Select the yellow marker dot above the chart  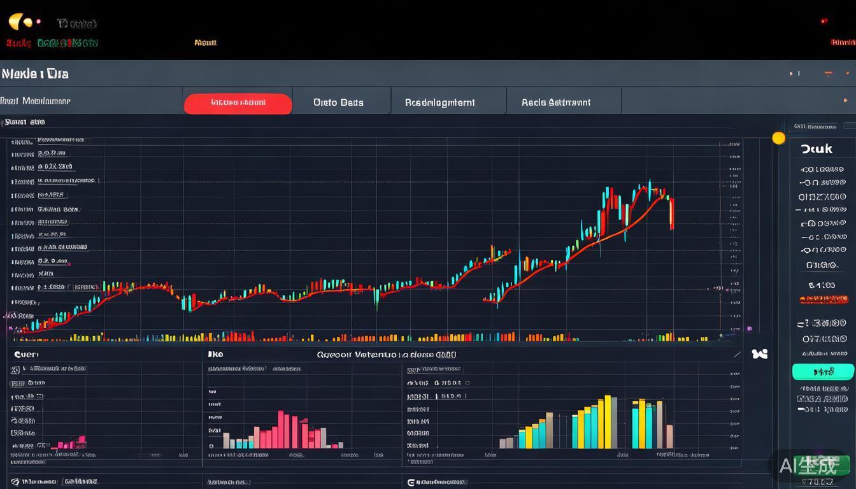pyautogui.click(x=778, y=138)
